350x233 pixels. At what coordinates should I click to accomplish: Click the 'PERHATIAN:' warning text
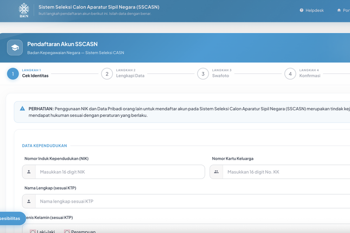click(x=41, y=109)
